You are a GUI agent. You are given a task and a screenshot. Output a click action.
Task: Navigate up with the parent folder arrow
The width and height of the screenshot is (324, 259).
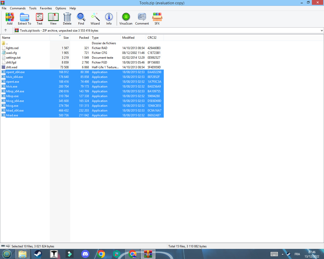[6, 30]
